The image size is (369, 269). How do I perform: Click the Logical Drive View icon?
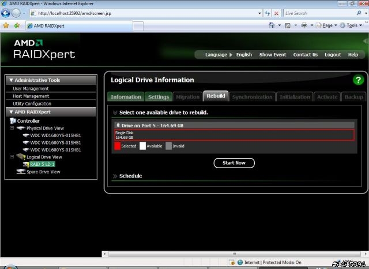(x=21, y=157)
